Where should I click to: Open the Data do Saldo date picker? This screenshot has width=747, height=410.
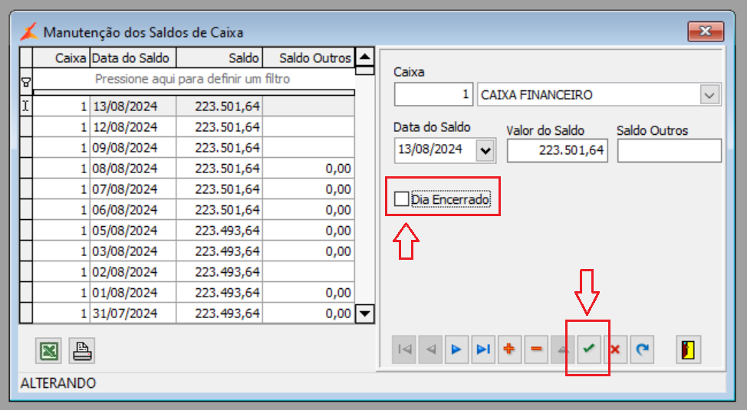(485, 150)
